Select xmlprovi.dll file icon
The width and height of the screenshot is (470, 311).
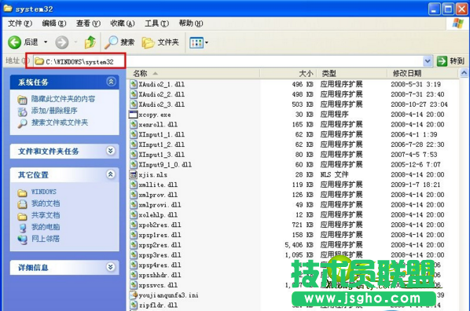134,205
